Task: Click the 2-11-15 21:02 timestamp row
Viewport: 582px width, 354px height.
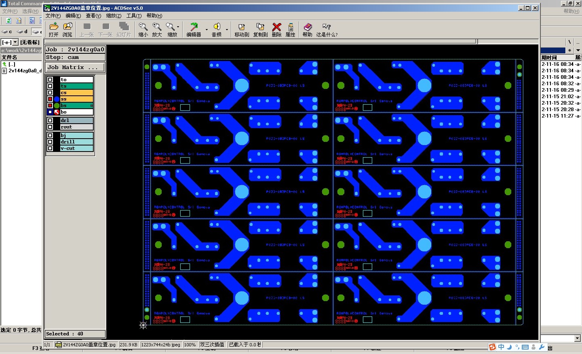Action: point(561,97)
